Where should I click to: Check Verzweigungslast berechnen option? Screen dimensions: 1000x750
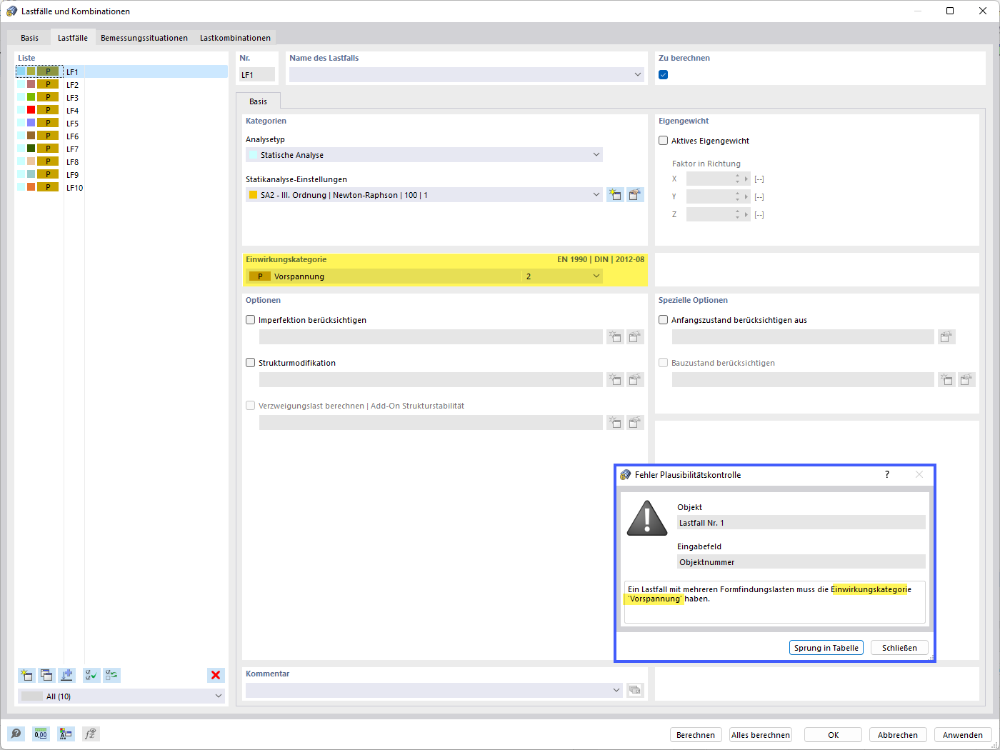(x=250, y=406)
